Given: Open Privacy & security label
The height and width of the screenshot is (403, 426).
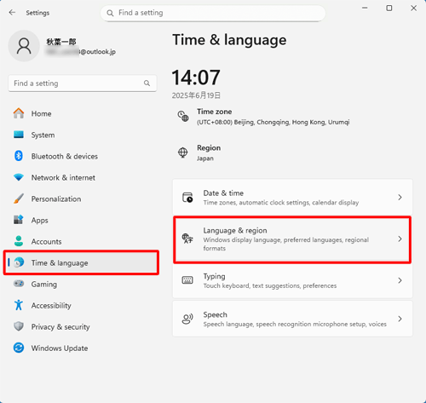Looking at the screenshot, I should [60, 327].
